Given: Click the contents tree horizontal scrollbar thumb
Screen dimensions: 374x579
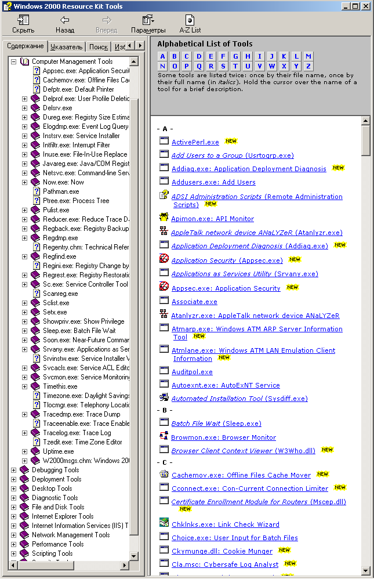Looking at the screenshot, I should tap(45, 565).
